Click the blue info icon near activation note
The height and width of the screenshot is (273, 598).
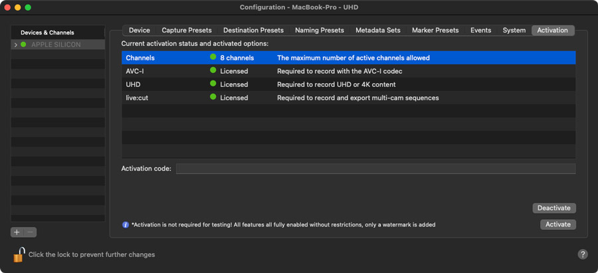tap(126, 225)
